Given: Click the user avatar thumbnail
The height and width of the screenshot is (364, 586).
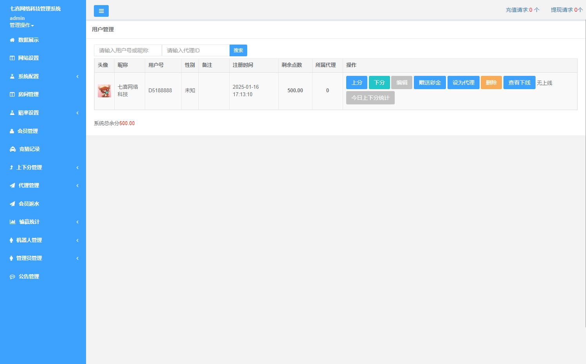Looking at the screenshot, I should click(x=104, y=91).
